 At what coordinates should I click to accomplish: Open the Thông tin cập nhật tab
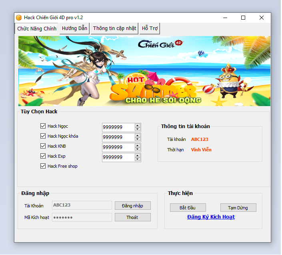pos(114,28)
